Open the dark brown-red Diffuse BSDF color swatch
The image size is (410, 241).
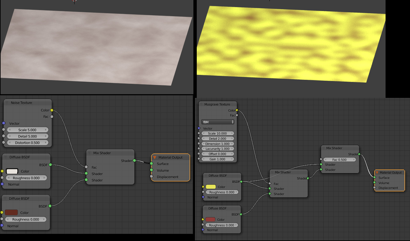(11, 213)
